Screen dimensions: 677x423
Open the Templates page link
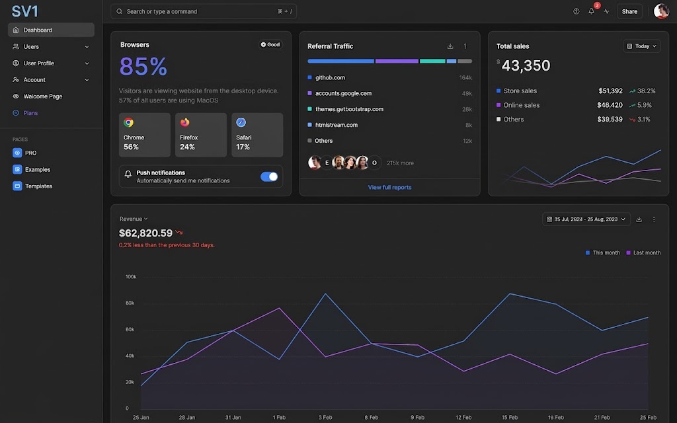pyautogui.click(x=38, y=186)
